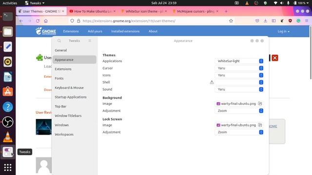
Task: Open the Cursor theme dropdown
Action: [239, 68]
